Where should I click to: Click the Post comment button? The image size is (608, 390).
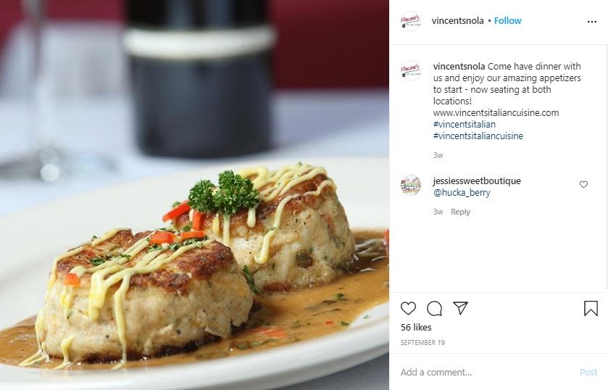(588, 372)
